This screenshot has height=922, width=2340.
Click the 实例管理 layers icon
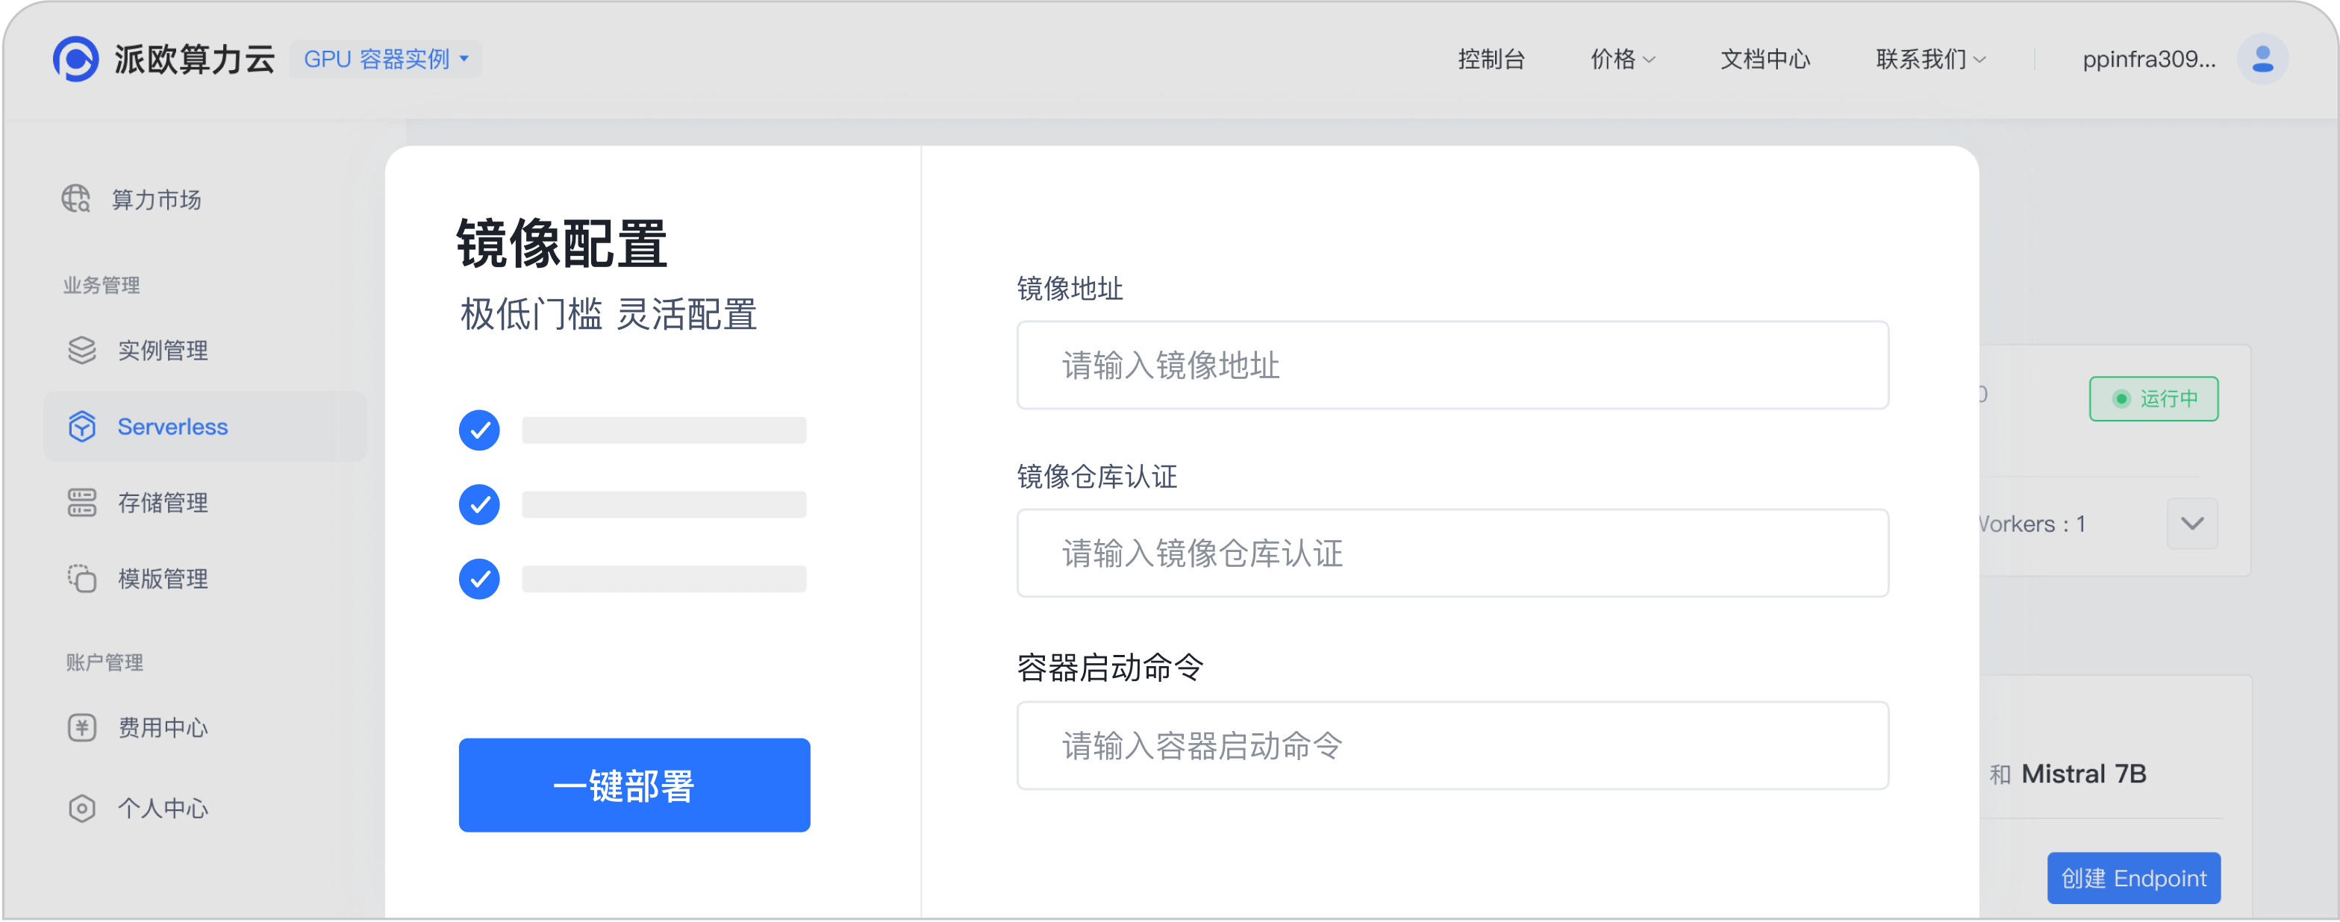point(82,351)
